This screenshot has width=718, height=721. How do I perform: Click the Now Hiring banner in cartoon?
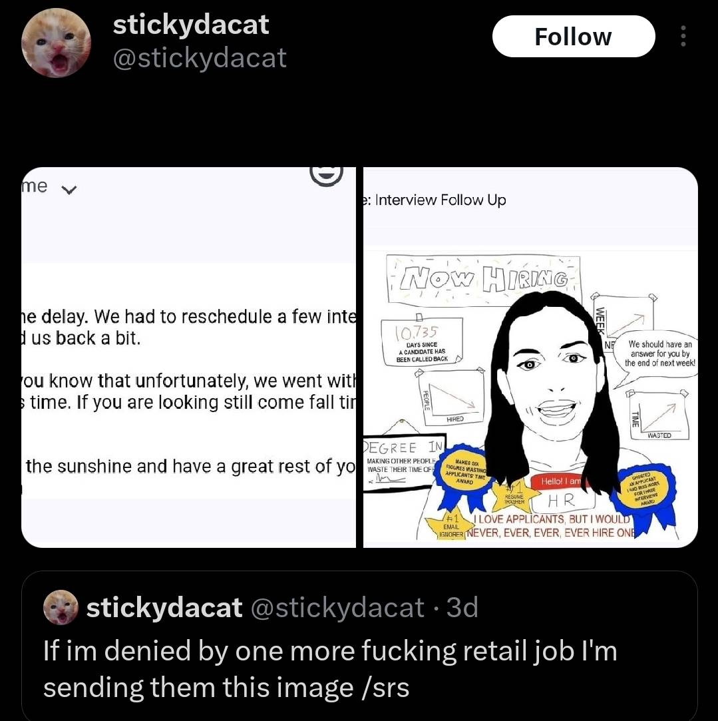point(484,280)
